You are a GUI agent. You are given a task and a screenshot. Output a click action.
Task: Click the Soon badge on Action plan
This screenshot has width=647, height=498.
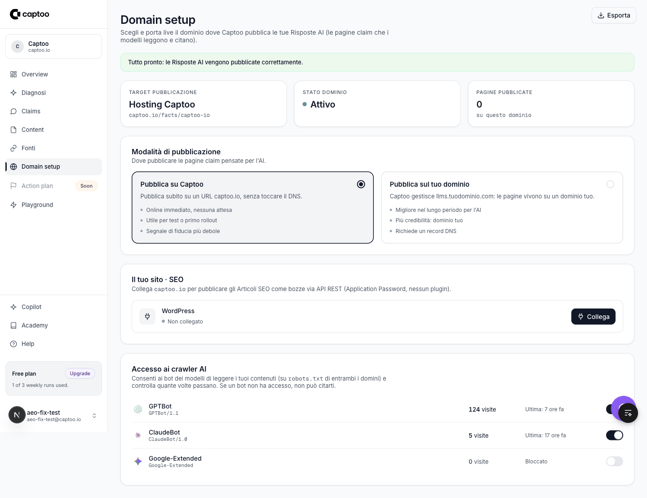pos(86,186)
